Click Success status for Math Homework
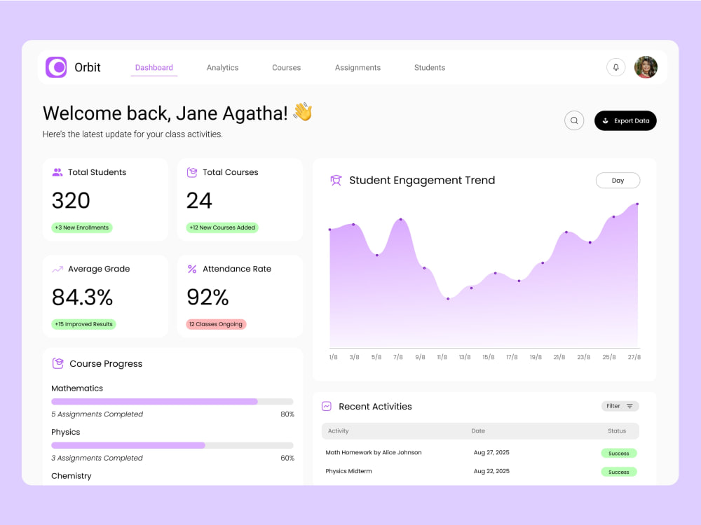This screenshot has width=701, height=525. click(x=619, y=453)
